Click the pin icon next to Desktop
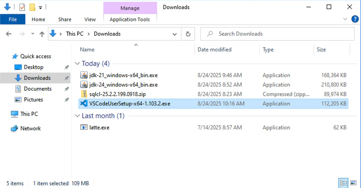 pos(66,67)
